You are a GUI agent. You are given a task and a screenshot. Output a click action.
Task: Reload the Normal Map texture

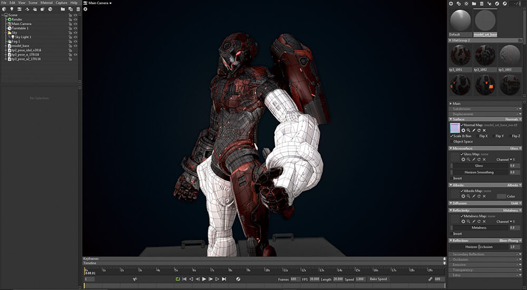[479, 130]
